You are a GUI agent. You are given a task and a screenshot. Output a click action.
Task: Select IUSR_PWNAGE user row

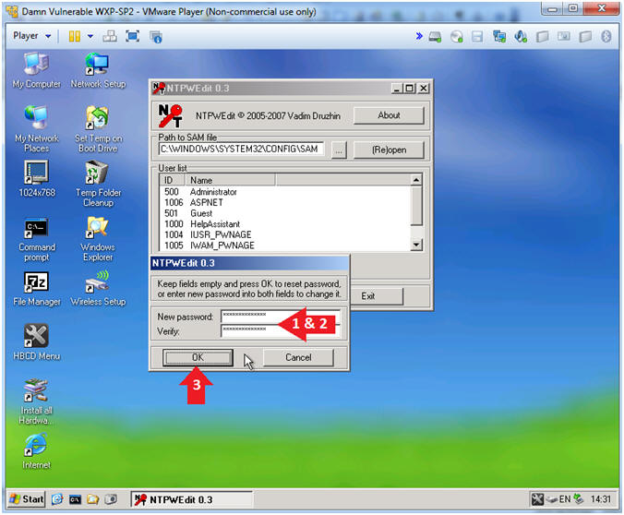285,234
